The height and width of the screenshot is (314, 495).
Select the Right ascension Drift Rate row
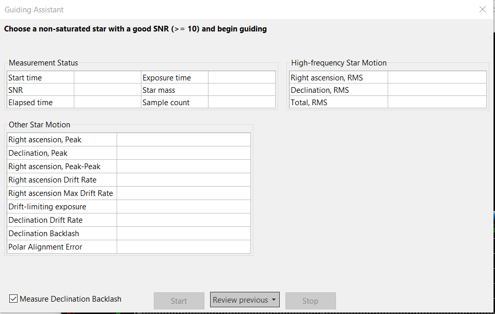point(129,180)
